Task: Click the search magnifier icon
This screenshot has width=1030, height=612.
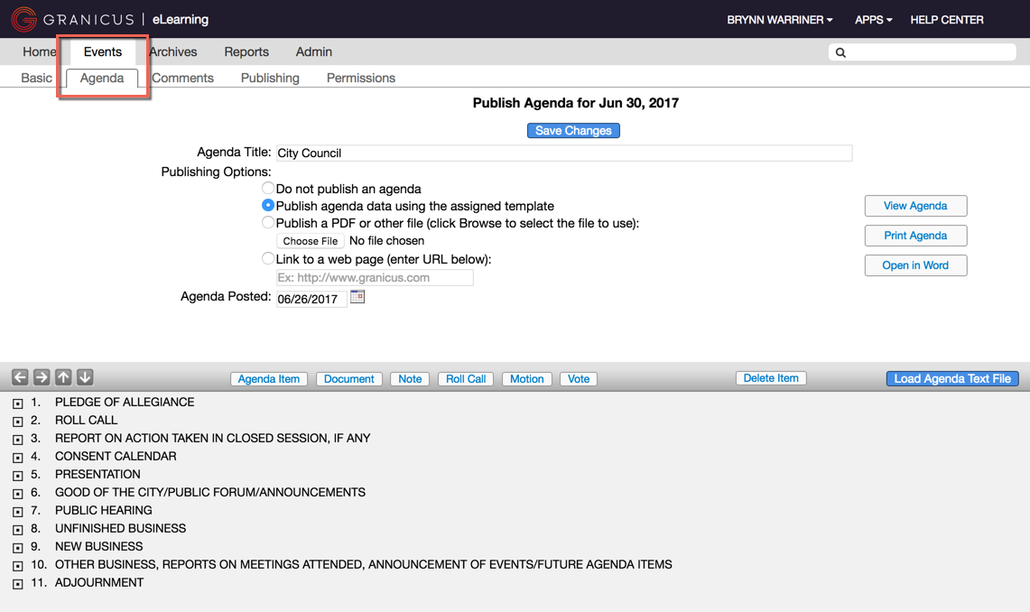Action: [840, 52]
